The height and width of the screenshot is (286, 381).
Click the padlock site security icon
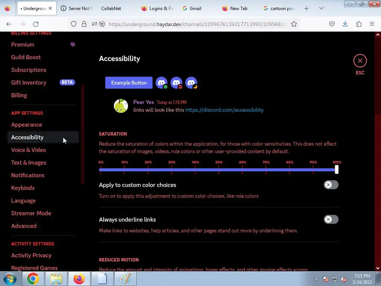(x=84, y=24)
